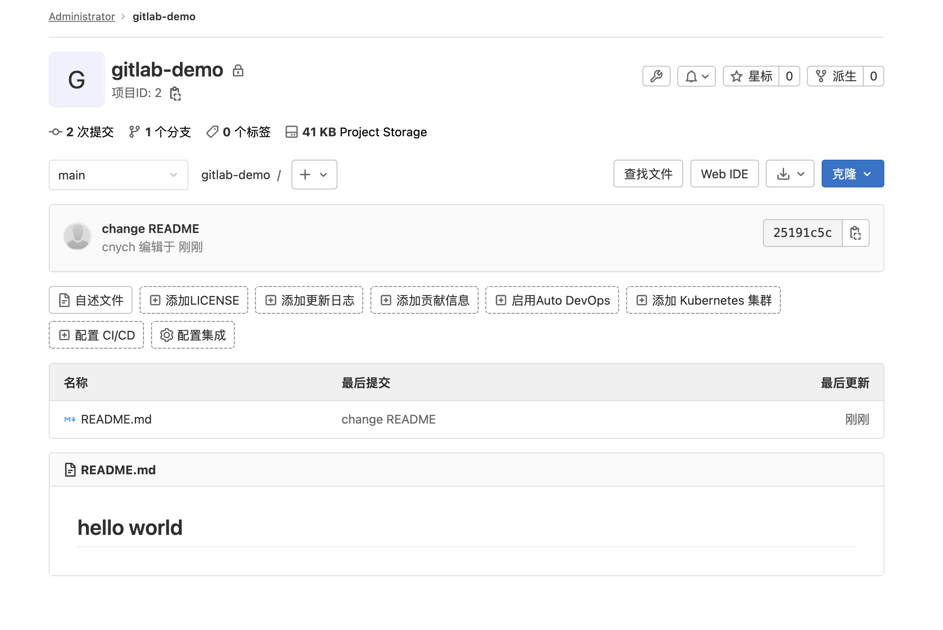Open the fork count 0

coord(873,76)
